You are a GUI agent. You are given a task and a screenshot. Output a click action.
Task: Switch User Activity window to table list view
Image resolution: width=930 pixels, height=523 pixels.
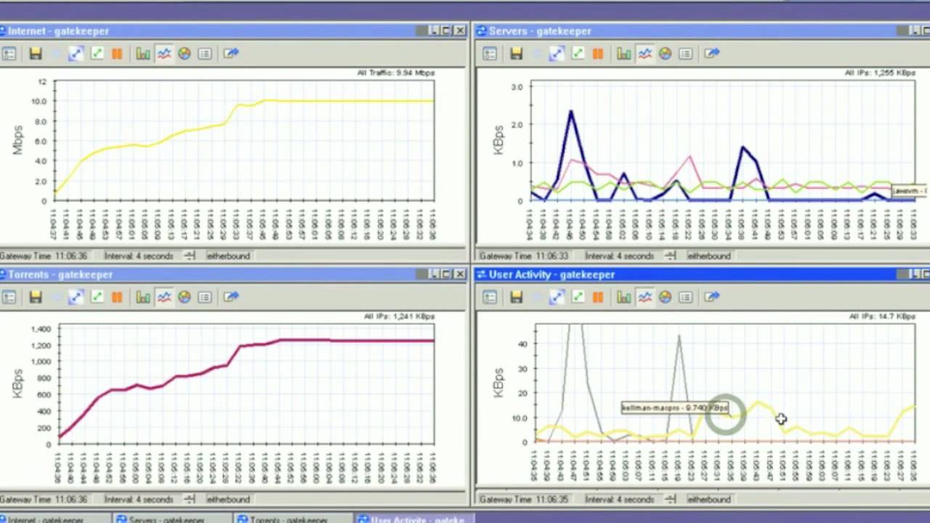click(686, 297)
